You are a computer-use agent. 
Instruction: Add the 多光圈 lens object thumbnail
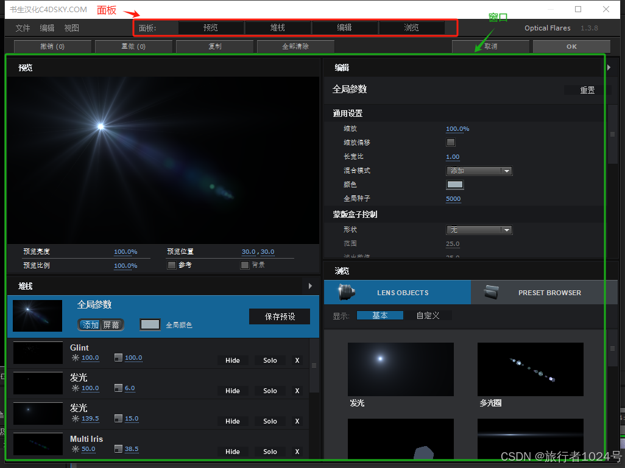pyautogui.click(x=531, y=369)
